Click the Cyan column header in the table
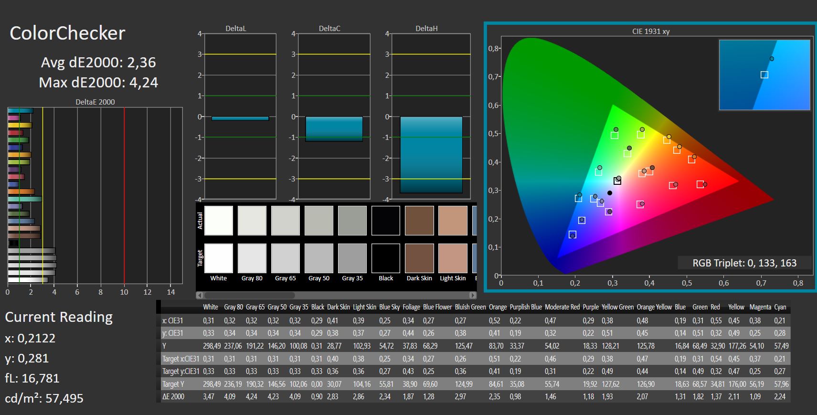 pos(780,307)
